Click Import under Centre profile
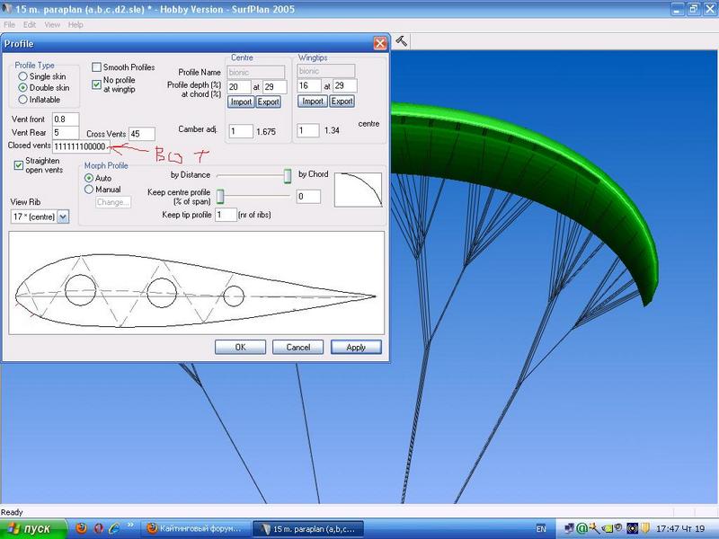 241,102
